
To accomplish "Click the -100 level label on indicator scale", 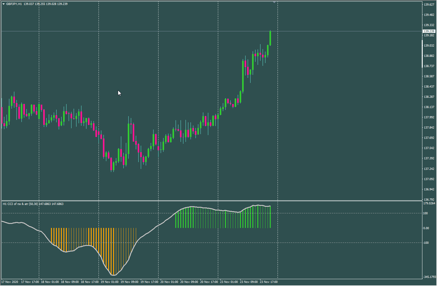I will click(426, 243).
